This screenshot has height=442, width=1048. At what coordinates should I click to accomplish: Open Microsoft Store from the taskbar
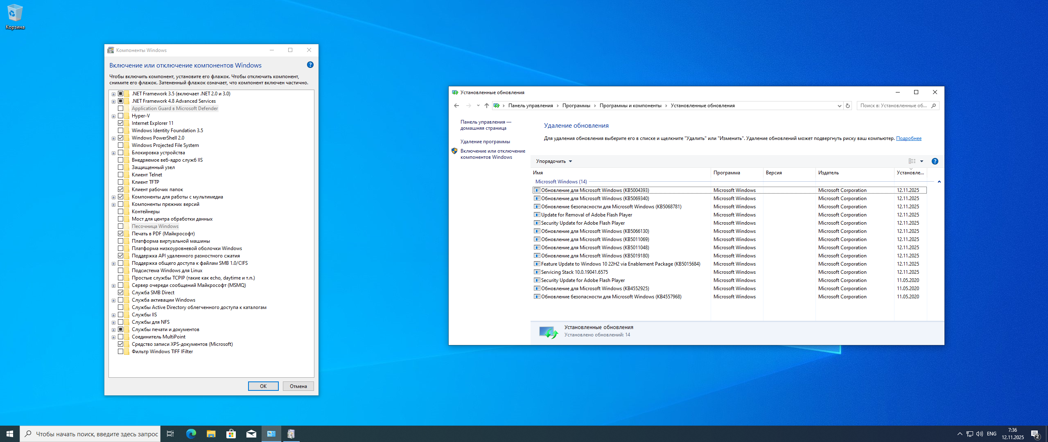[231, 434]
